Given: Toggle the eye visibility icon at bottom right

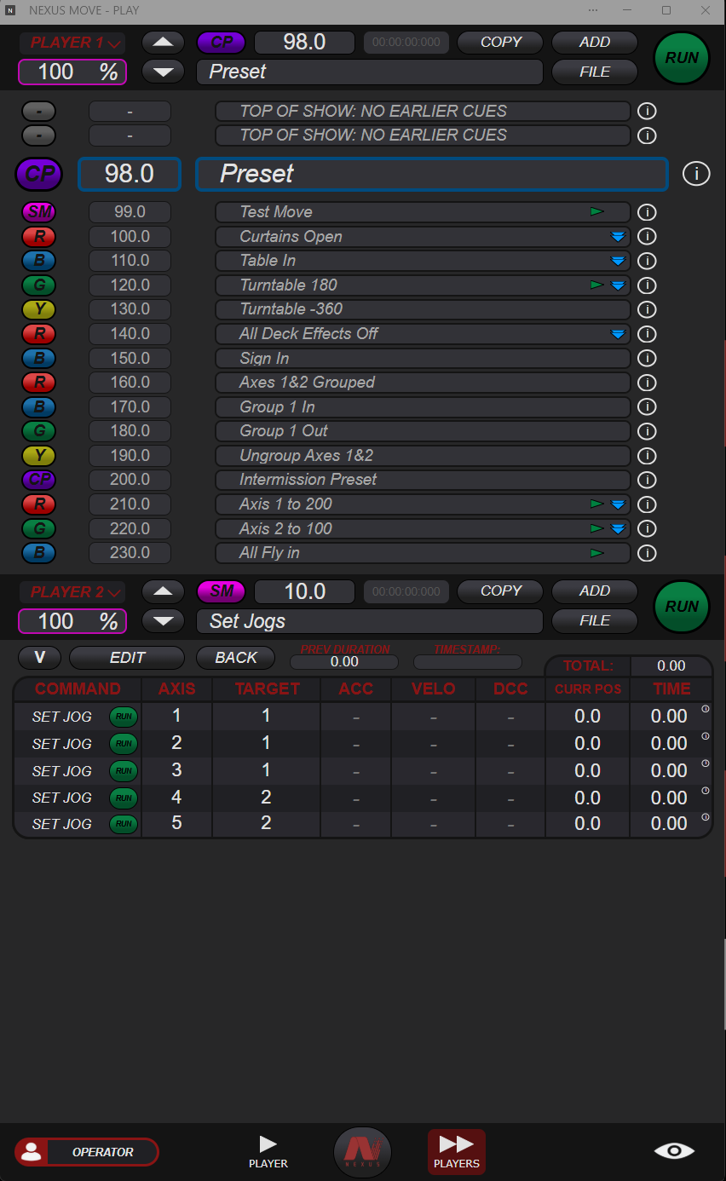Looking at the screenshot, I should 674,1151.
